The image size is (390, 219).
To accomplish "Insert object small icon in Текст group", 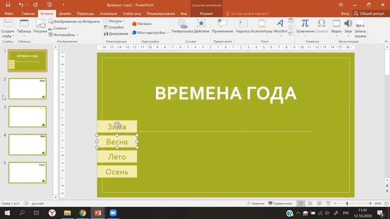I will pos(291,33).
